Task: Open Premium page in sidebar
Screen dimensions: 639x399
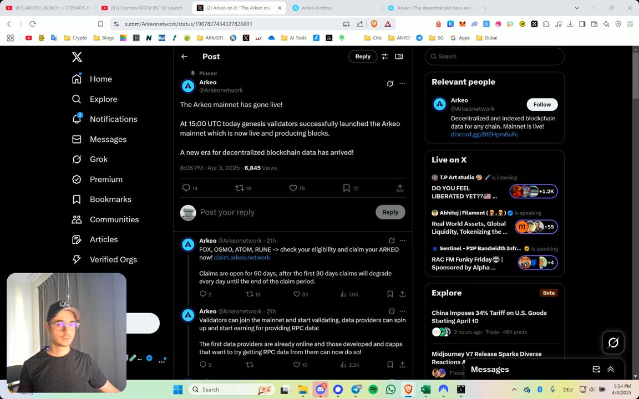Action: (x=97, y=179)
